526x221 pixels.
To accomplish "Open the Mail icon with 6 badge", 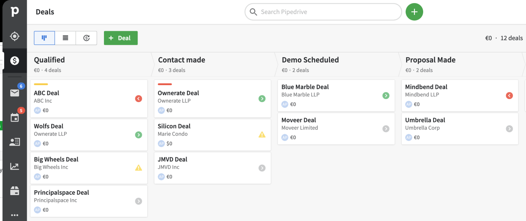I will click(x=15, y=93).
